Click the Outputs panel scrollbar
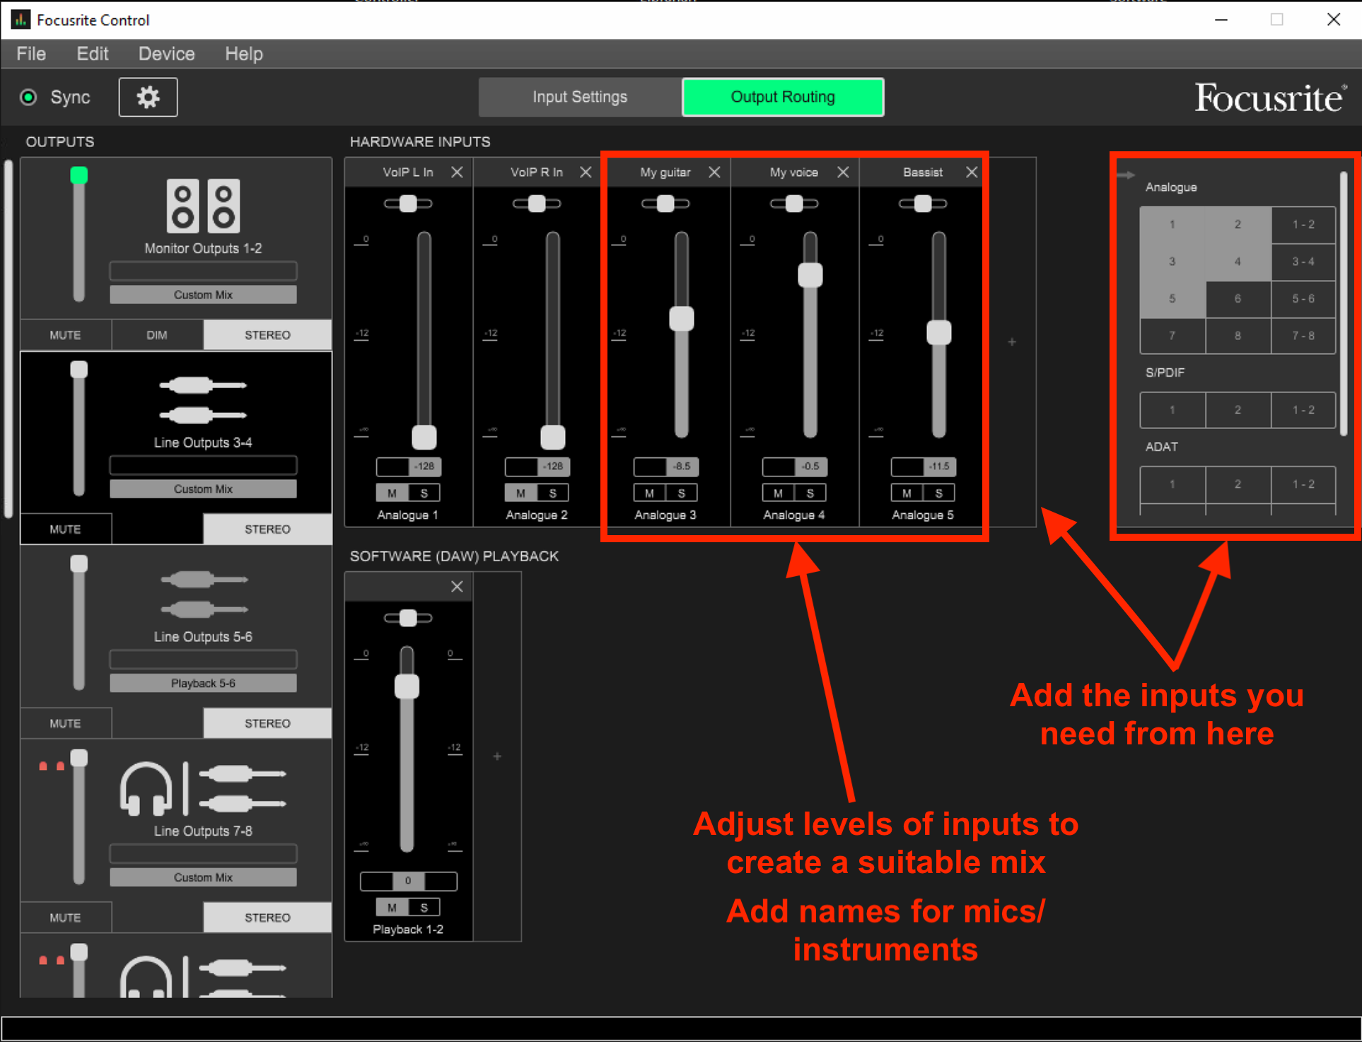1362x1042 pixels. (x=8, y=339)
